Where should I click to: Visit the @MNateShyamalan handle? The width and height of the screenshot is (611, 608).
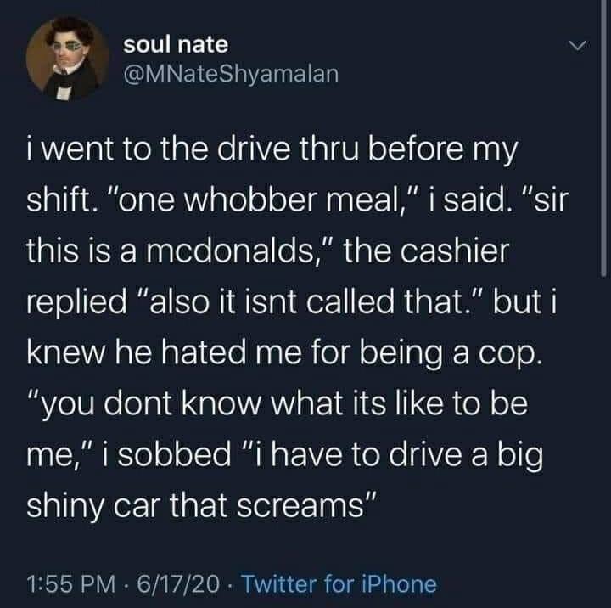[231, 75]
